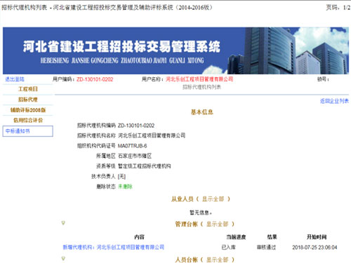Select 辅助评标2008版 menu item

28,110
